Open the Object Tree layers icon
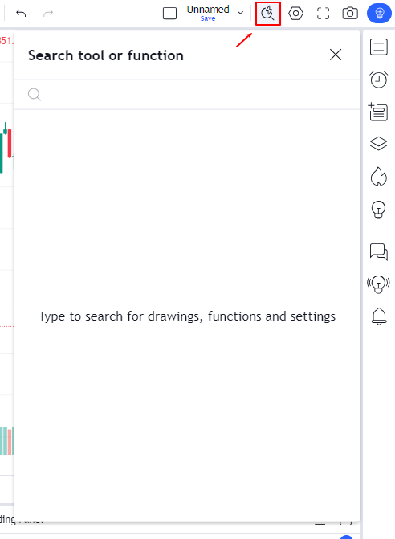Screen dimensions: 395x539 pyautogui.click(x=378, y=143)
